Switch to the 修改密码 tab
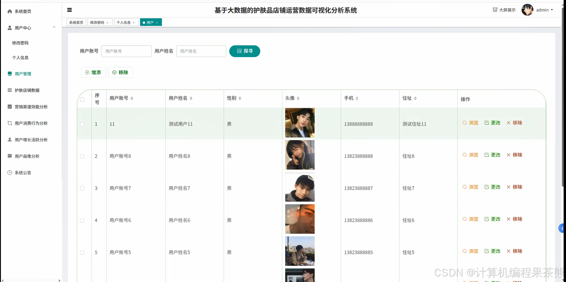The width and height of the screenshot is (566, 282). click(x=97, y=22)
